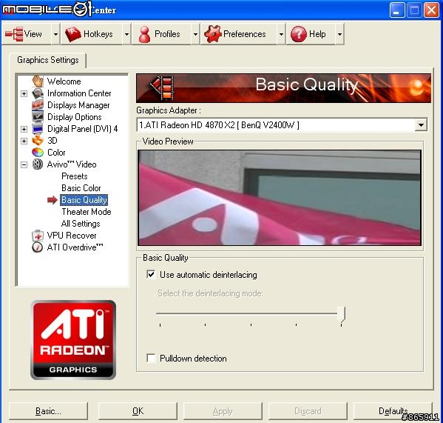Click the ATI Radeon Graphics logo

click(x=73, y=340)
